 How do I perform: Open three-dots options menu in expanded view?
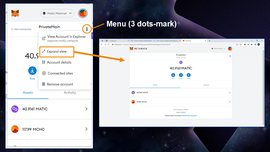coord(230,56)
